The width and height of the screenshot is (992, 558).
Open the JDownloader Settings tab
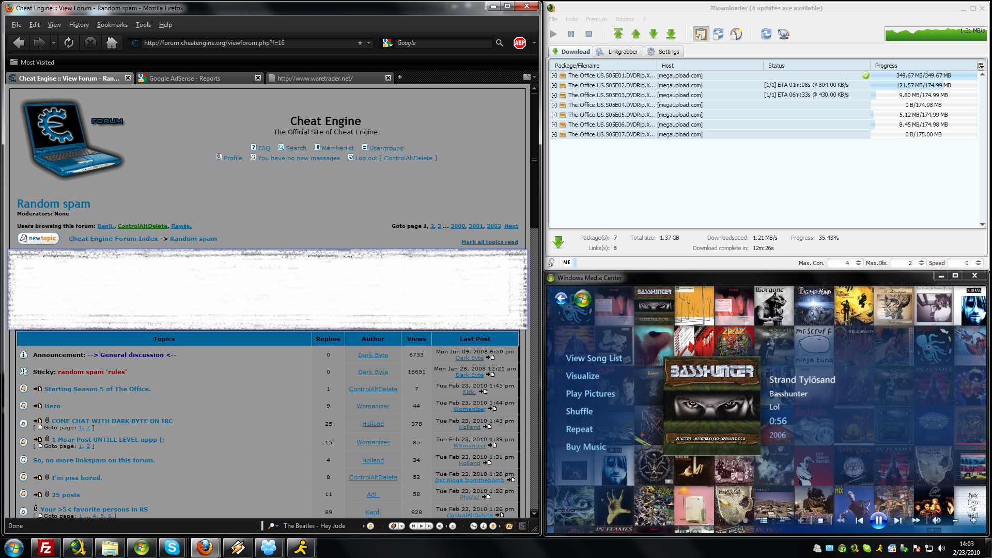tap(663, 52)
